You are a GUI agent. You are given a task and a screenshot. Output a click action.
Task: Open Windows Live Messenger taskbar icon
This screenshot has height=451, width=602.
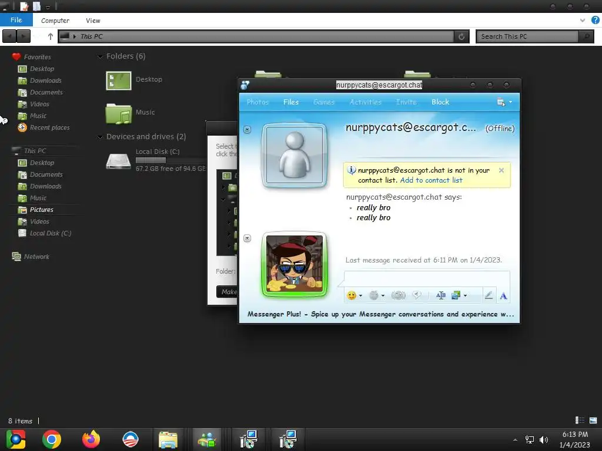(207, 439)
